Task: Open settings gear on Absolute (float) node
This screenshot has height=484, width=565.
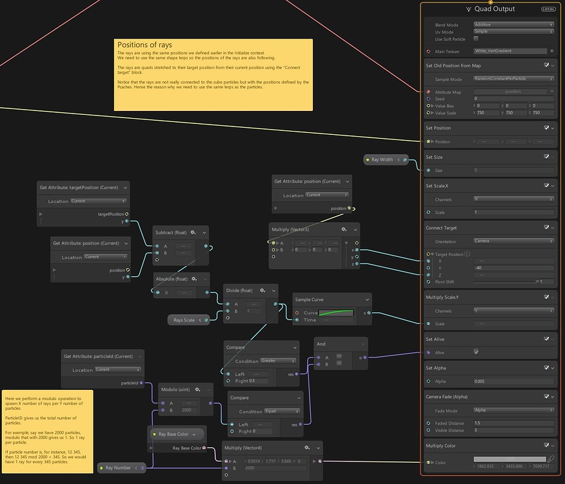Action: pos(194,279)
